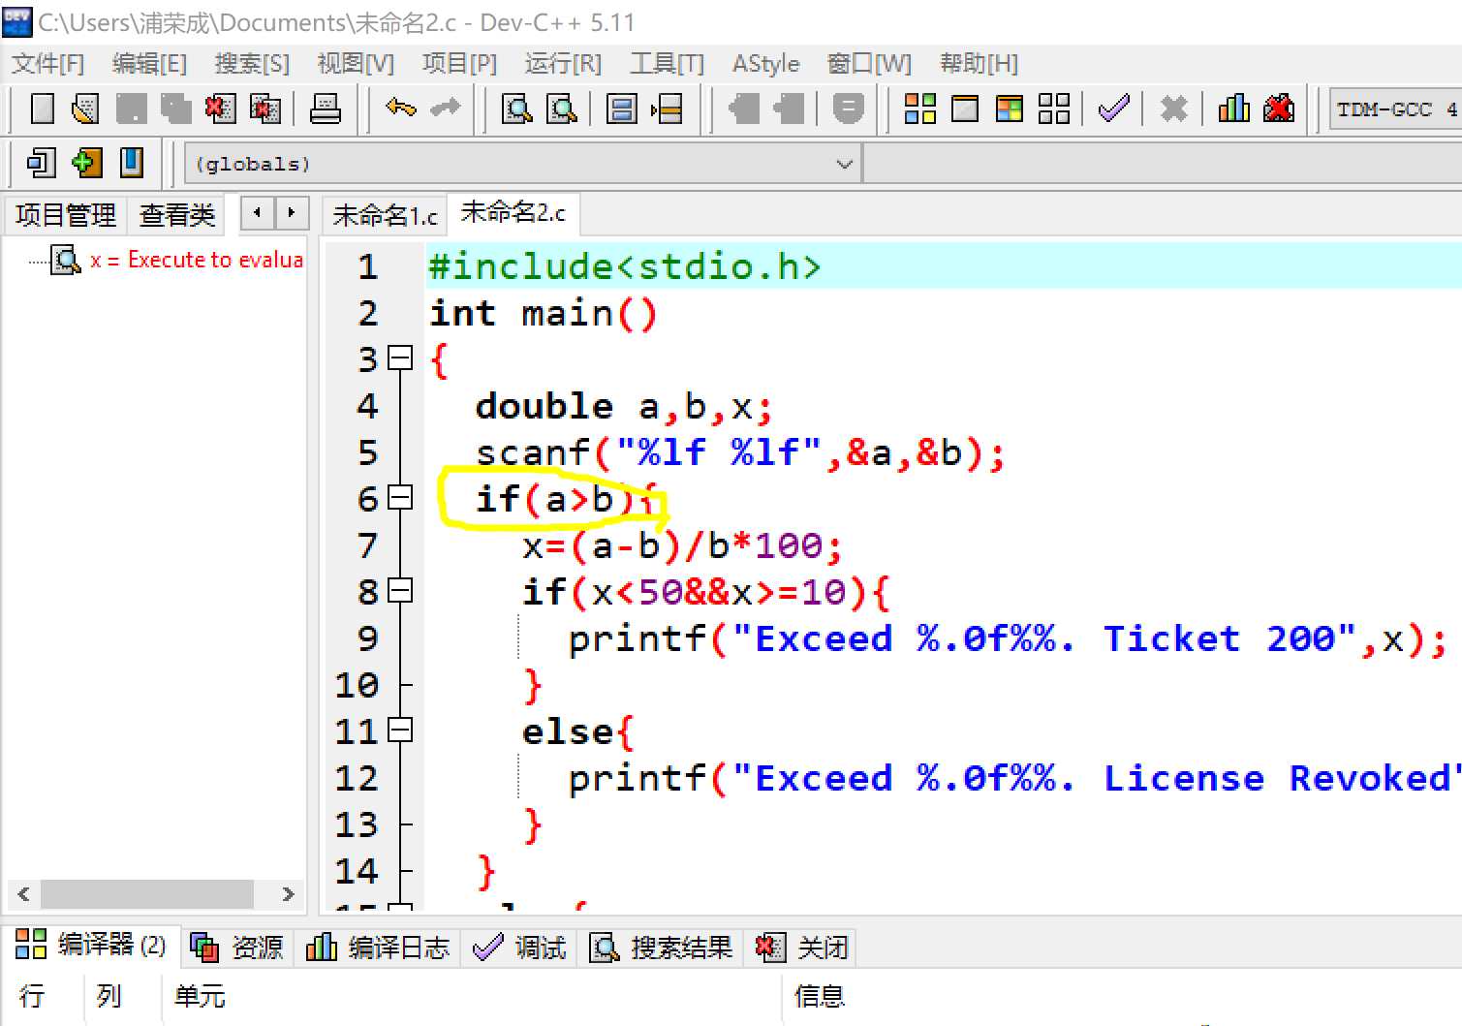Click the Run window icon
The height and width of the screenshot is (1026, 1462).
(965, 109)
